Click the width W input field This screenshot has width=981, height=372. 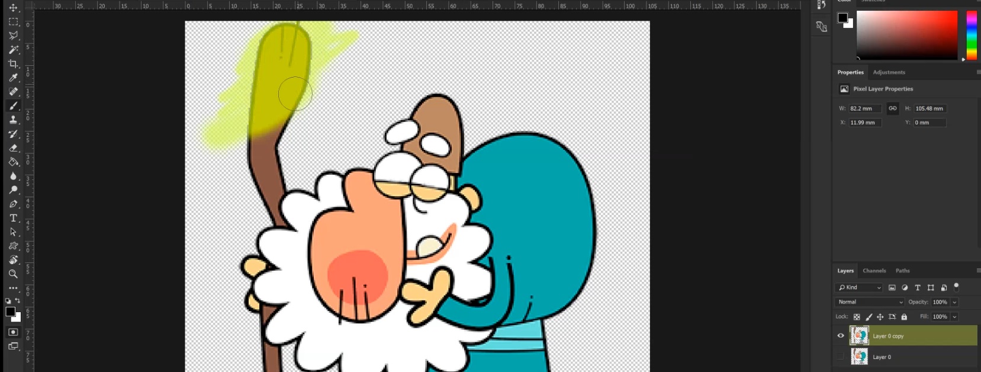click(865, 108)
